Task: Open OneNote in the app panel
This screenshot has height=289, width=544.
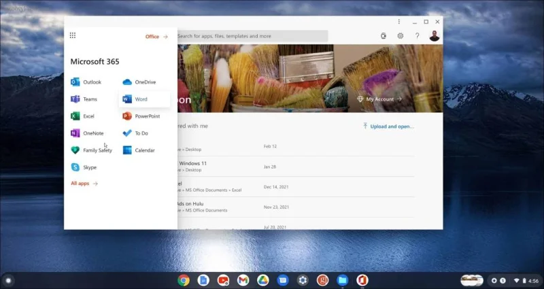Action: [87, 133]
